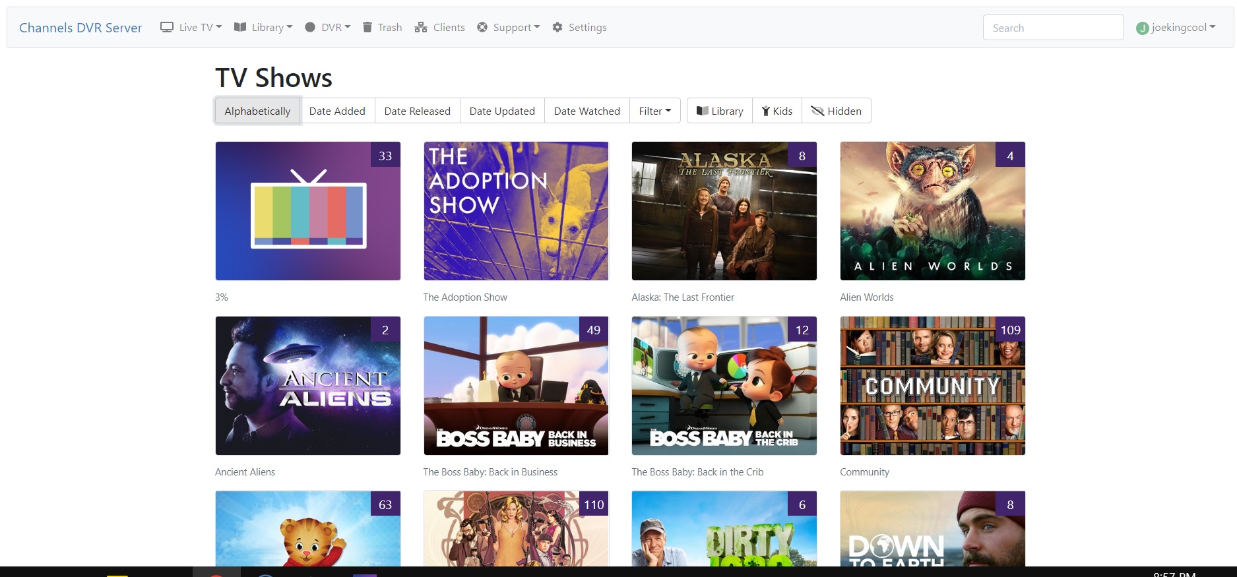Open Clients network icon link
Viewport: 1237px width, 577px height.
pyautogui.click(x=420, y=27)
